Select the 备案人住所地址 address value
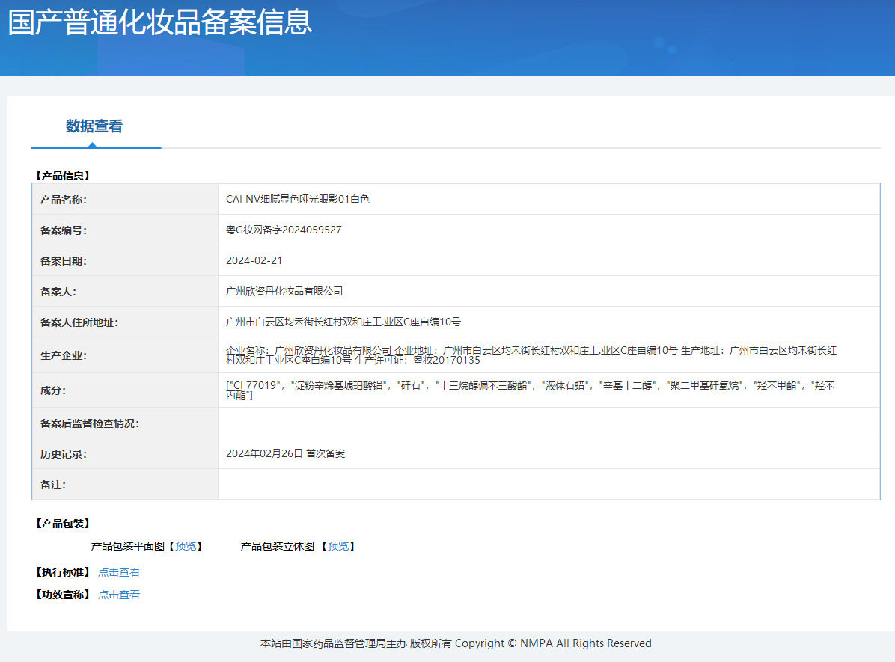This screenshot has height=662, width=895. coord(343,322)
